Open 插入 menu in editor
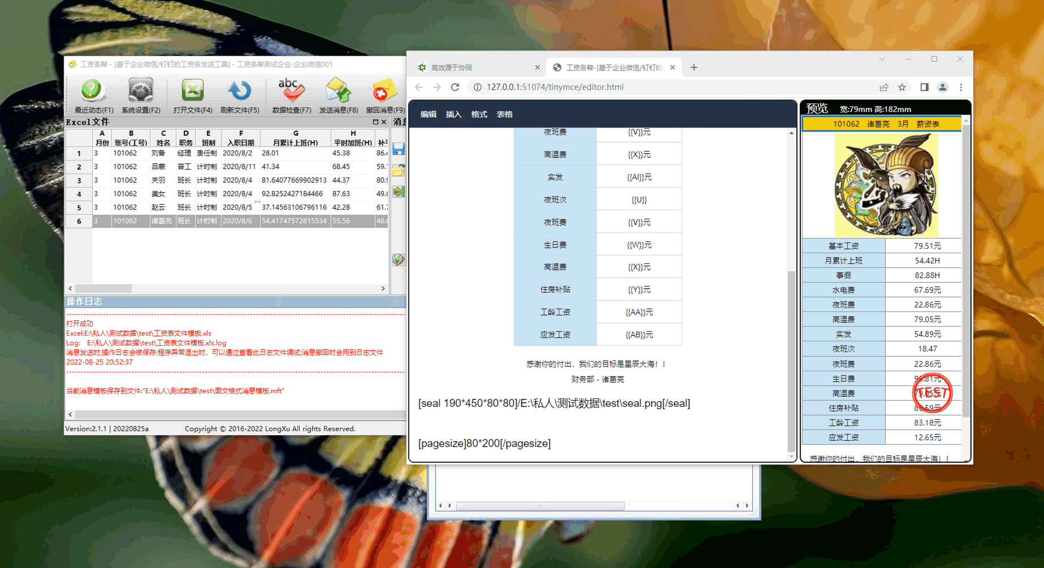 click(x=454, y=114)
